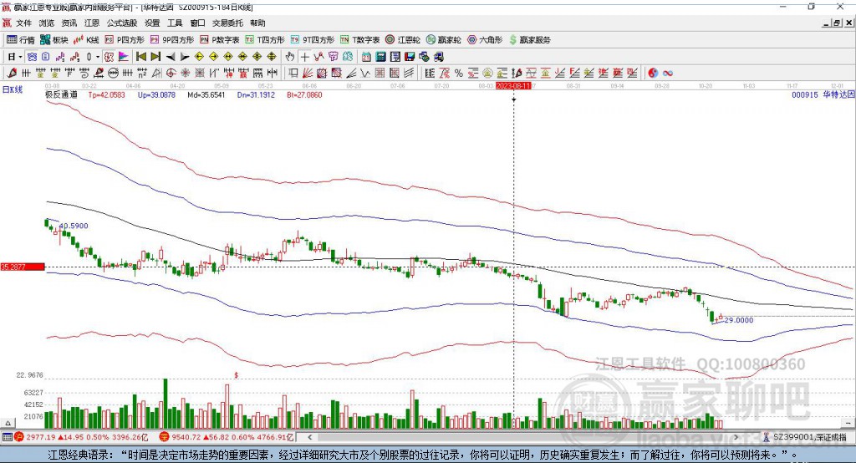Click the yin-yang ball icon

coord(653,73)
